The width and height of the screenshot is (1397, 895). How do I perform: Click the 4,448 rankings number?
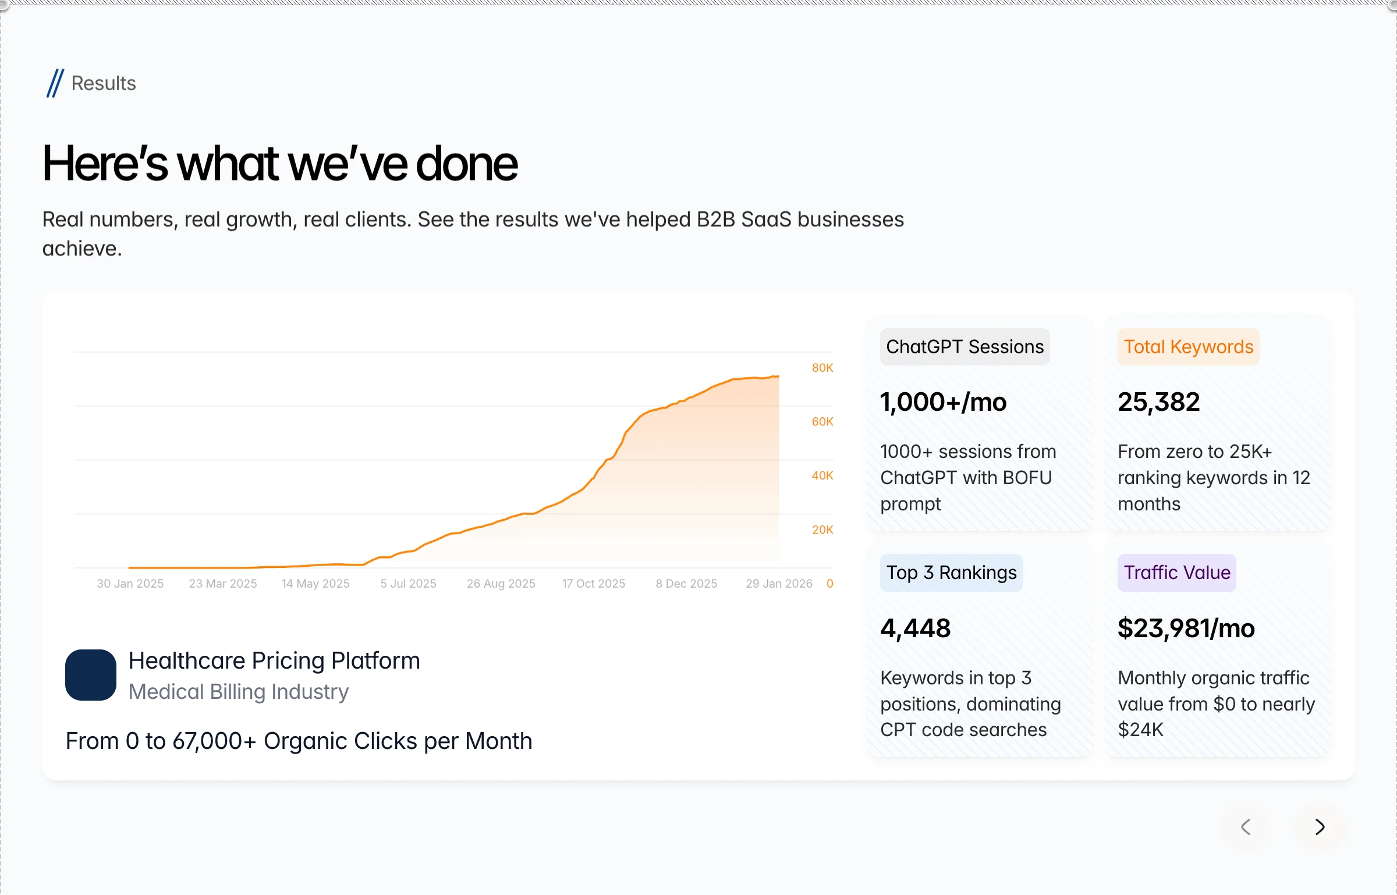click(x=916, y=628)
